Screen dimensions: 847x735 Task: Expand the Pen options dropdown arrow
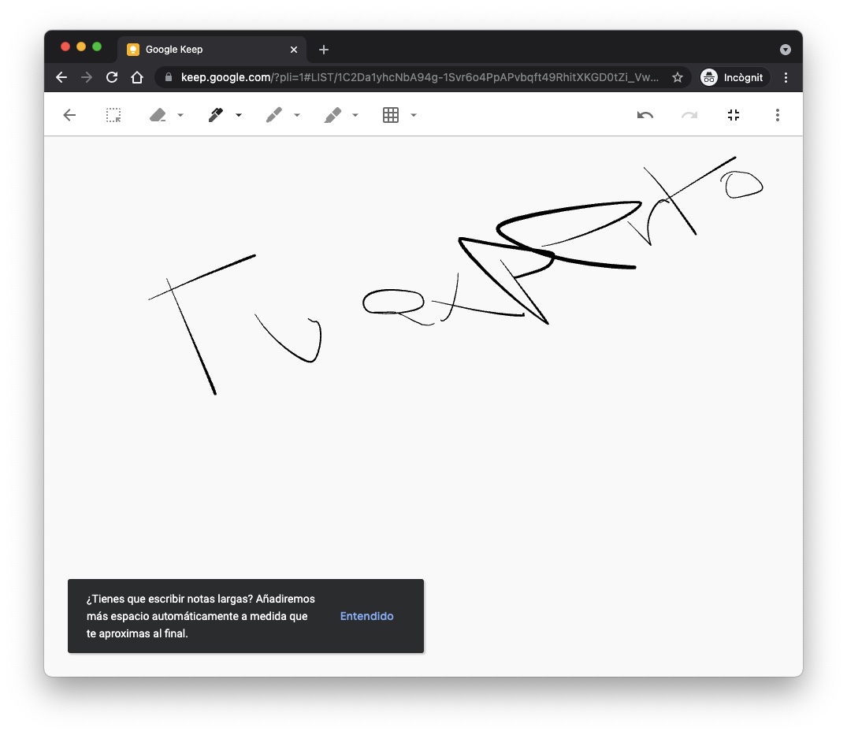[x=239, y=116]
